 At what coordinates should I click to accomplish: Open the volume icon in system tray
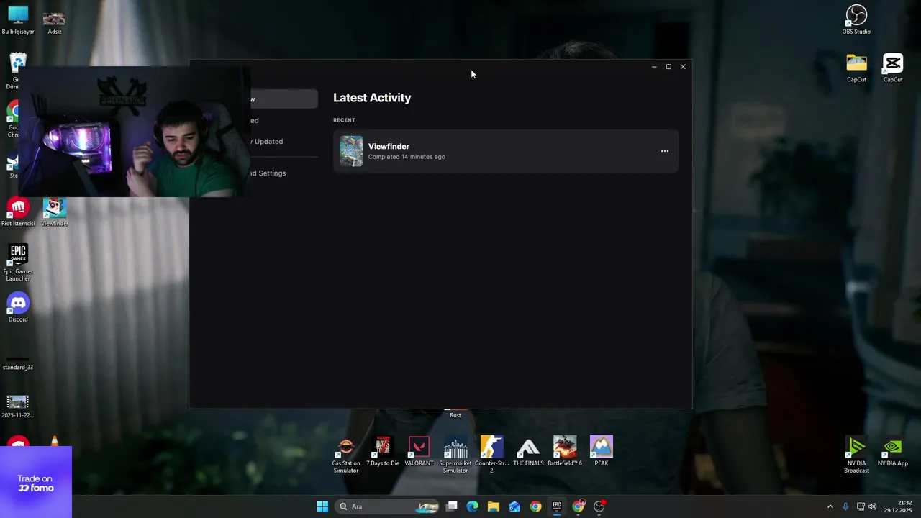point(873,506)
